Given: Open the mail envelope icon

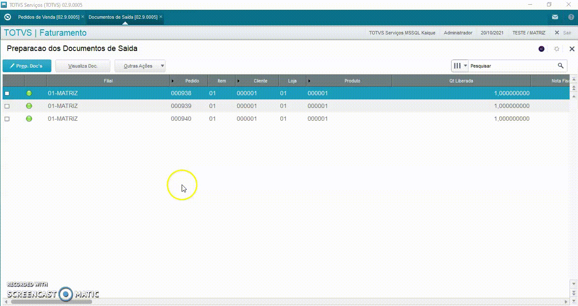Looking at the screenshot, I should tap(555, 17).
